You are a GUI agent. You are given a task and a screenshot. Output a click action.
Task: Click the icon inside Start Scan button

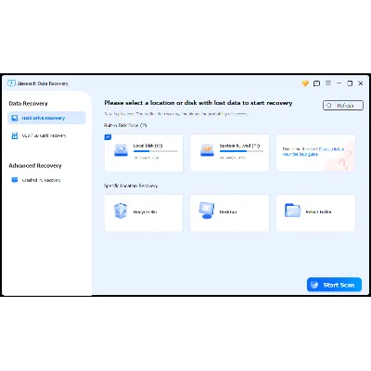click(x=314, y=285)
